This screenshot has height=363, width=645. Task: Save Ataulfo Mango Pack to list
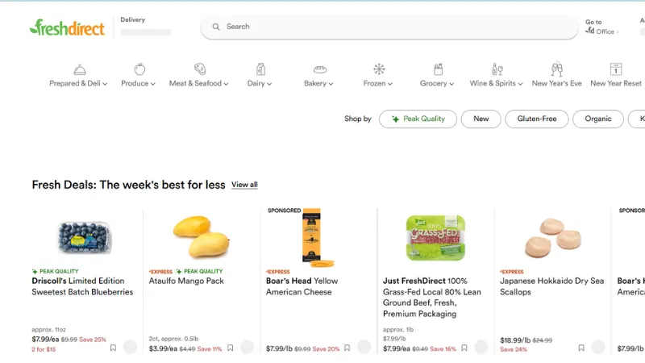coord(230,348)
